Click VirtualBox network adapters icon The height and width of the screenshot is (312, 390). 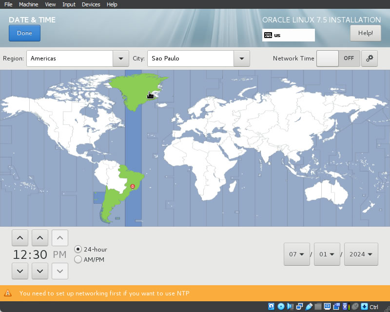(299, 306)
